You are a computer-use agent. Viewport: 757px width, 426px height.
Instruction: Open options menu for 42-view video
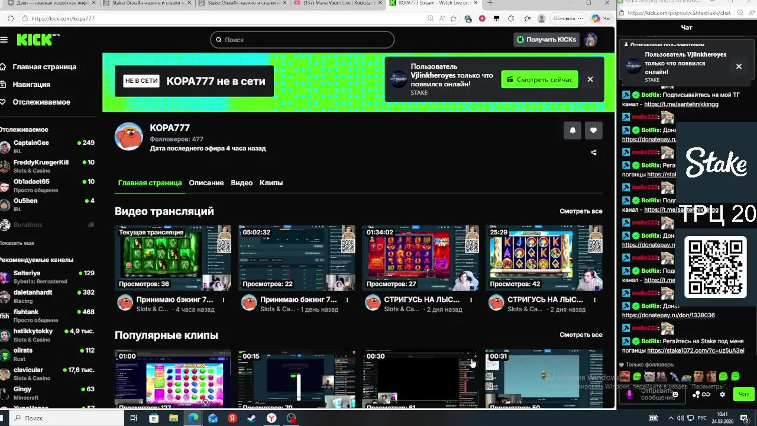(594, 300)
